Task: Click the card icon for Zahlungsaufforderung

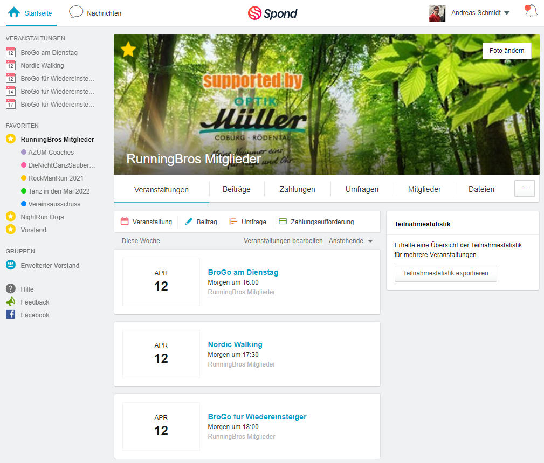Action: (x=283, y=222)
